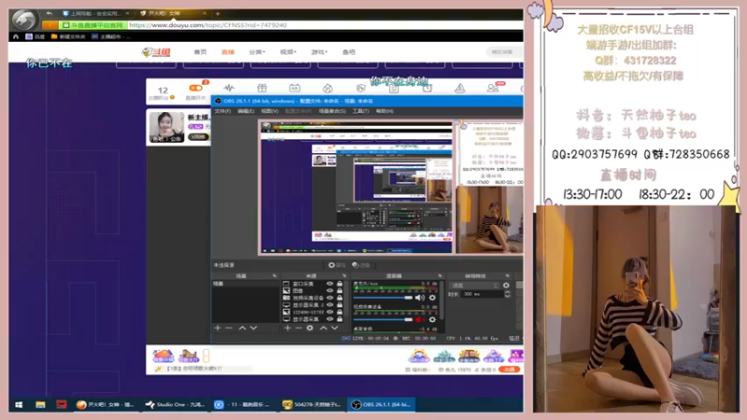This screenshot has height=420, width=747.
Task: Open the scene transition type dropdown
Action: 474,286
